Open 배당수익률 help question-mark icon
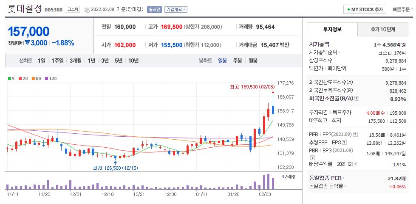 tap(355, 164)
